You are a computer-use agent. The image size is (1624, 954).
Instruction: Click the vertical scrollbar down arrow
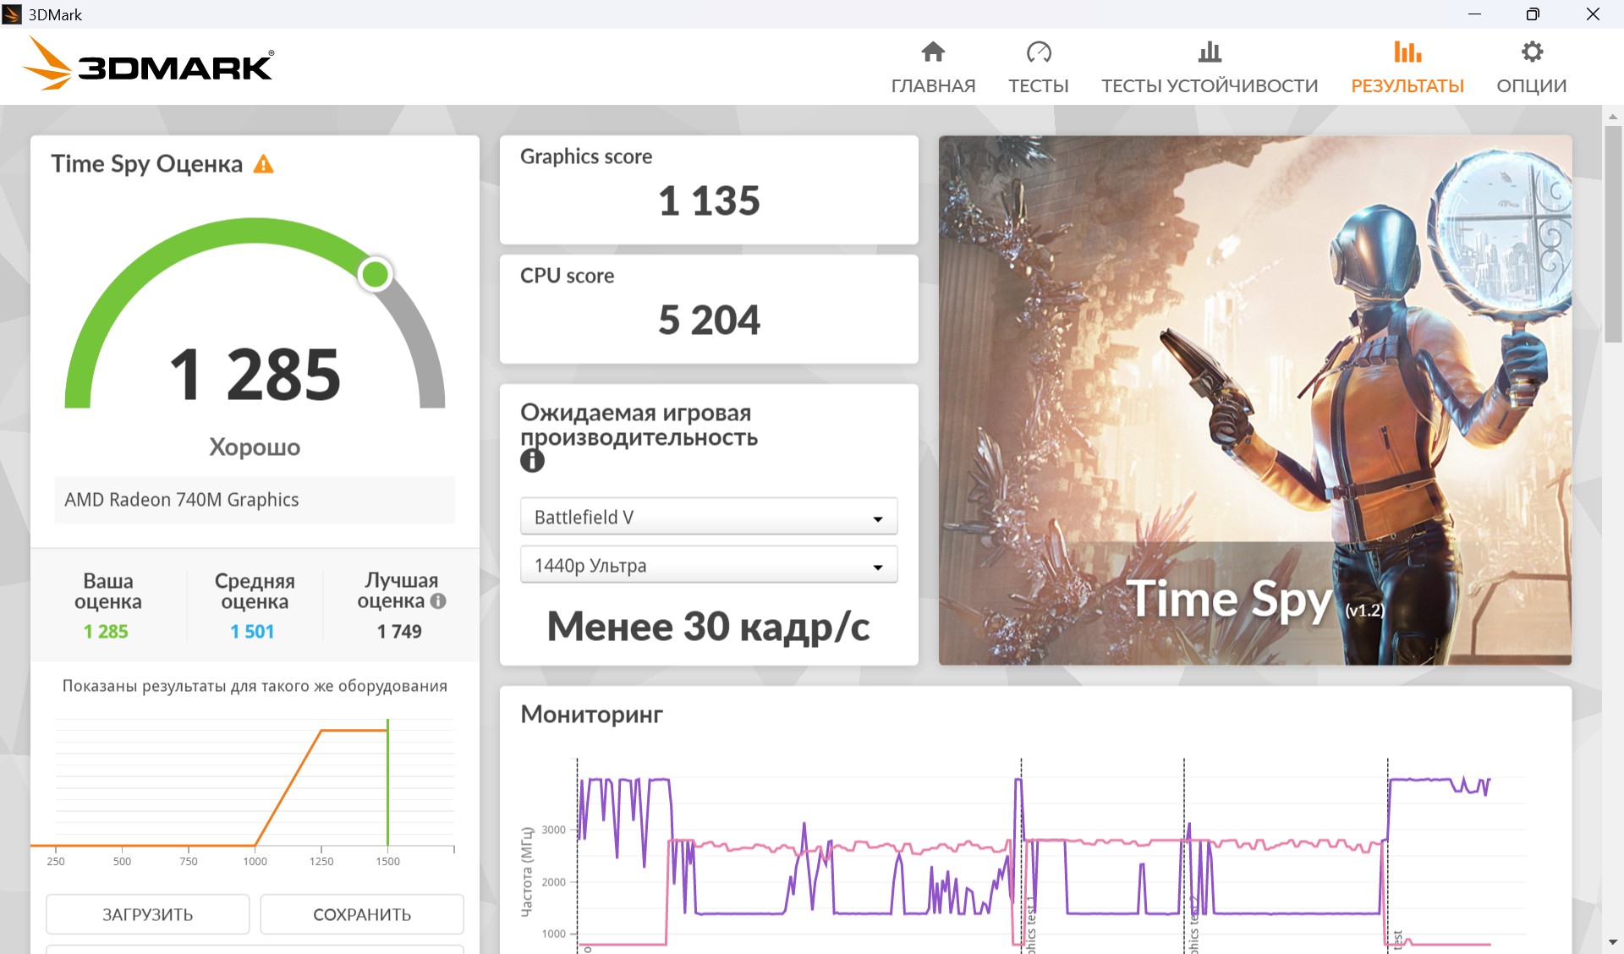(1613, 941)
